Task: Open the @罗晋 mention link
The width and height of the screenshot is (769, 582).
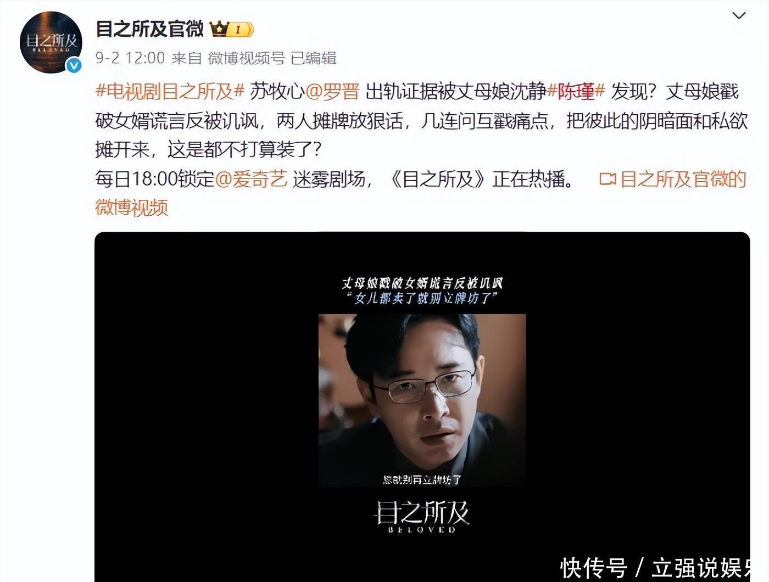Action: 332,91
